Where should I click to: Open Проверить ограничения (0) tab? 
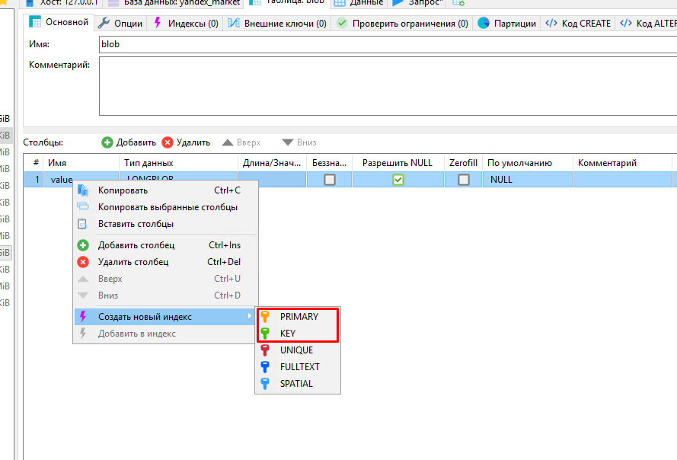point(402,24)
